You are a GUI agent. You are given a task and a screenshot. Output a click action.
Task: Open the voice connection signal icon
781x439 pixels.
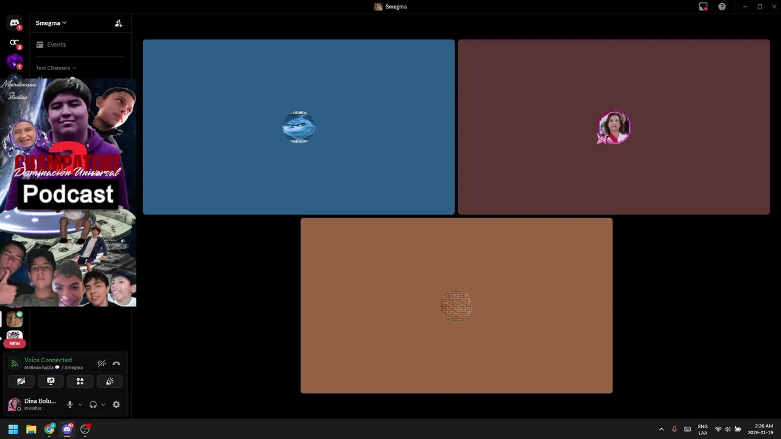click(x=14, y=363)
